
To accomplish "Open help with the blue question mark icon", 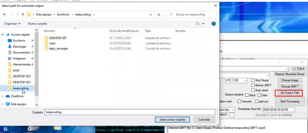I will tap(214, 24).
